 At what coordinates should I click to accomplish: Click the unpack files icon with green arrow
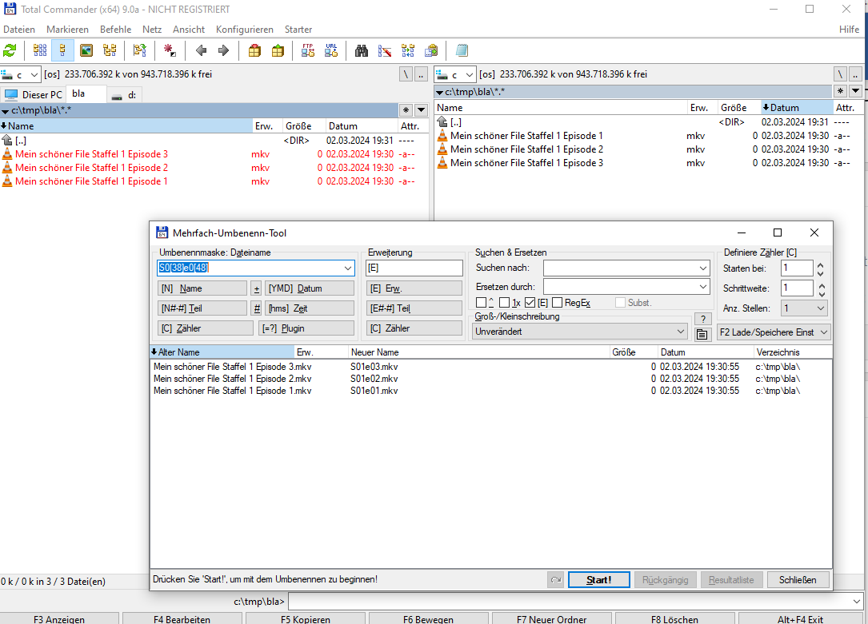278,51
